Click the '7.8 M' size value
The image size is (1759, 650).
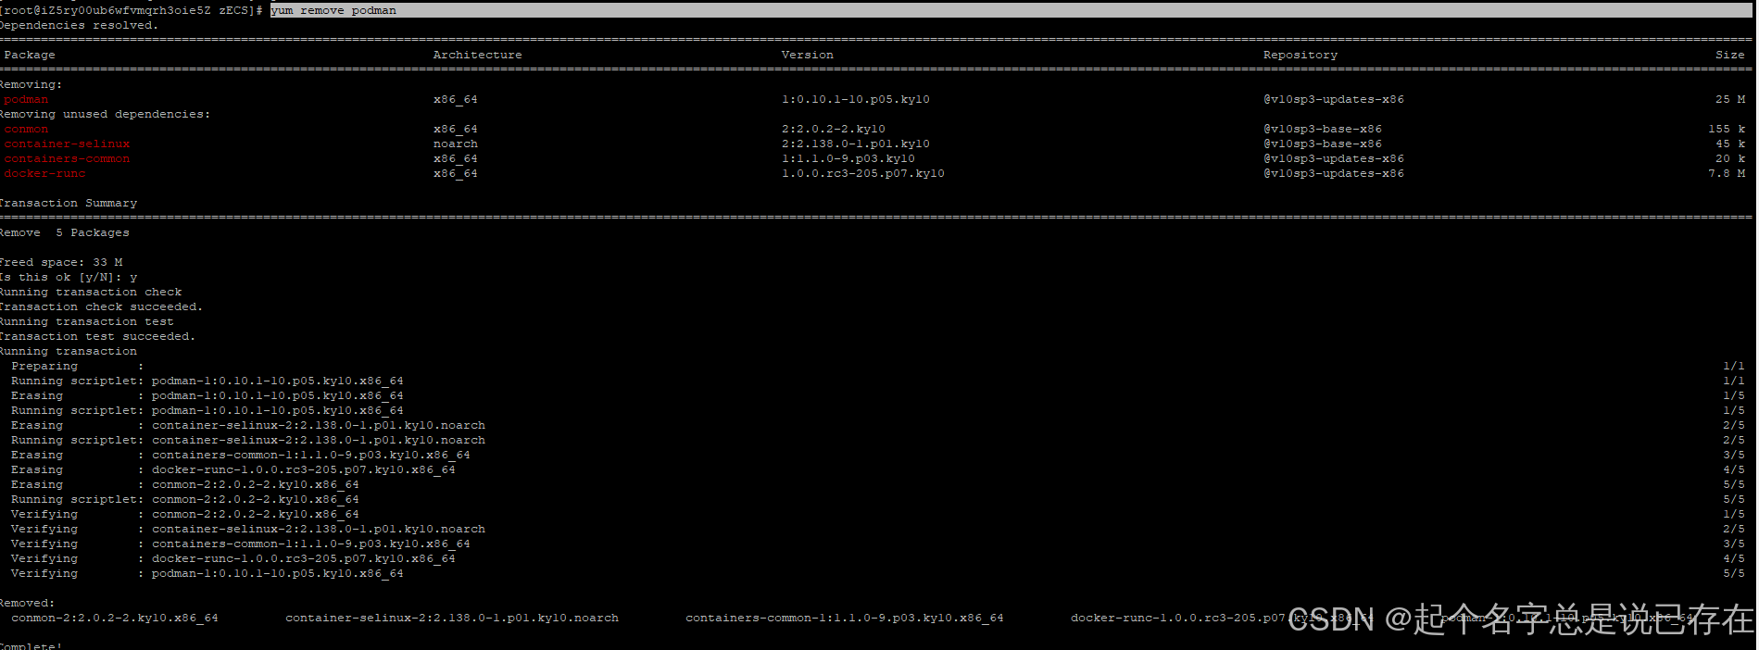point(1726,173)
